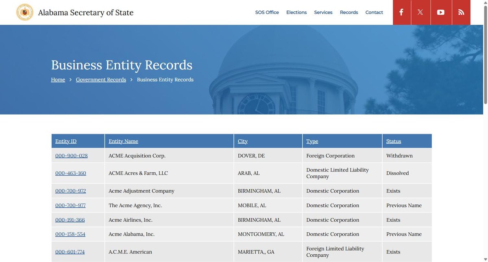Open entity 000-158-554

70,234
